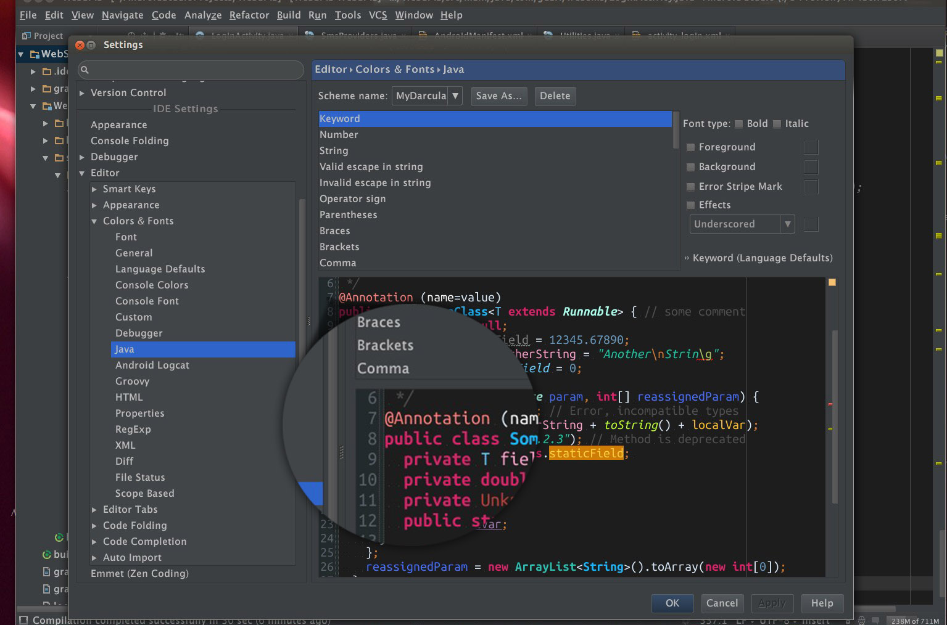This screenshot has height=625, width=947.
Task: Open the Analyze menu
Action: pos(203,15)
